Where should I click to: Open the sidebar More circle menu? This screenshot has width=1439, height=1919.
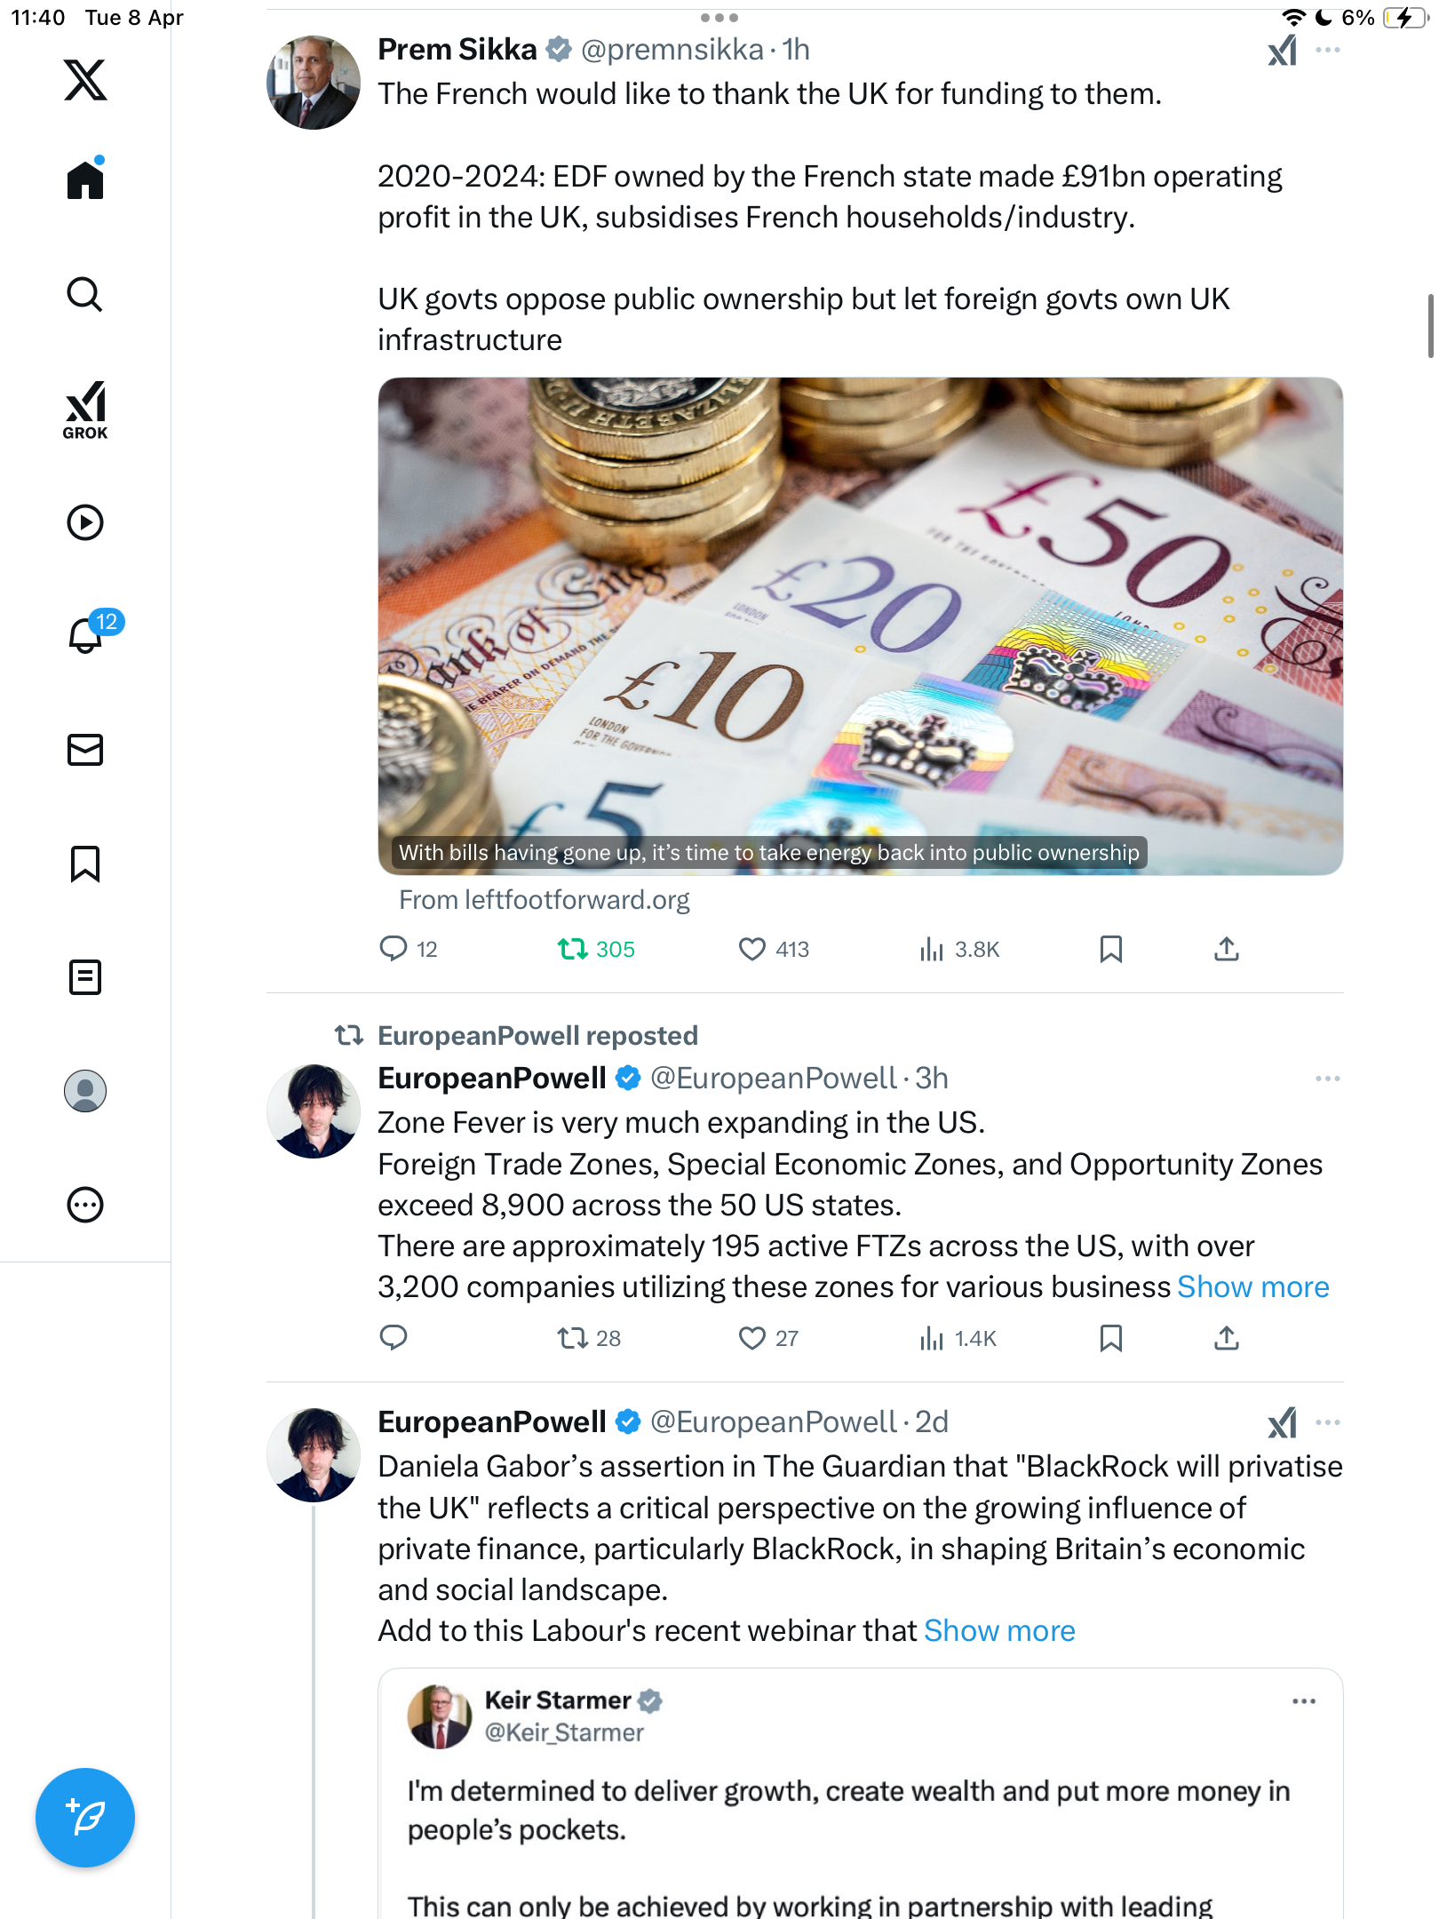click(x=85, y=1205)
